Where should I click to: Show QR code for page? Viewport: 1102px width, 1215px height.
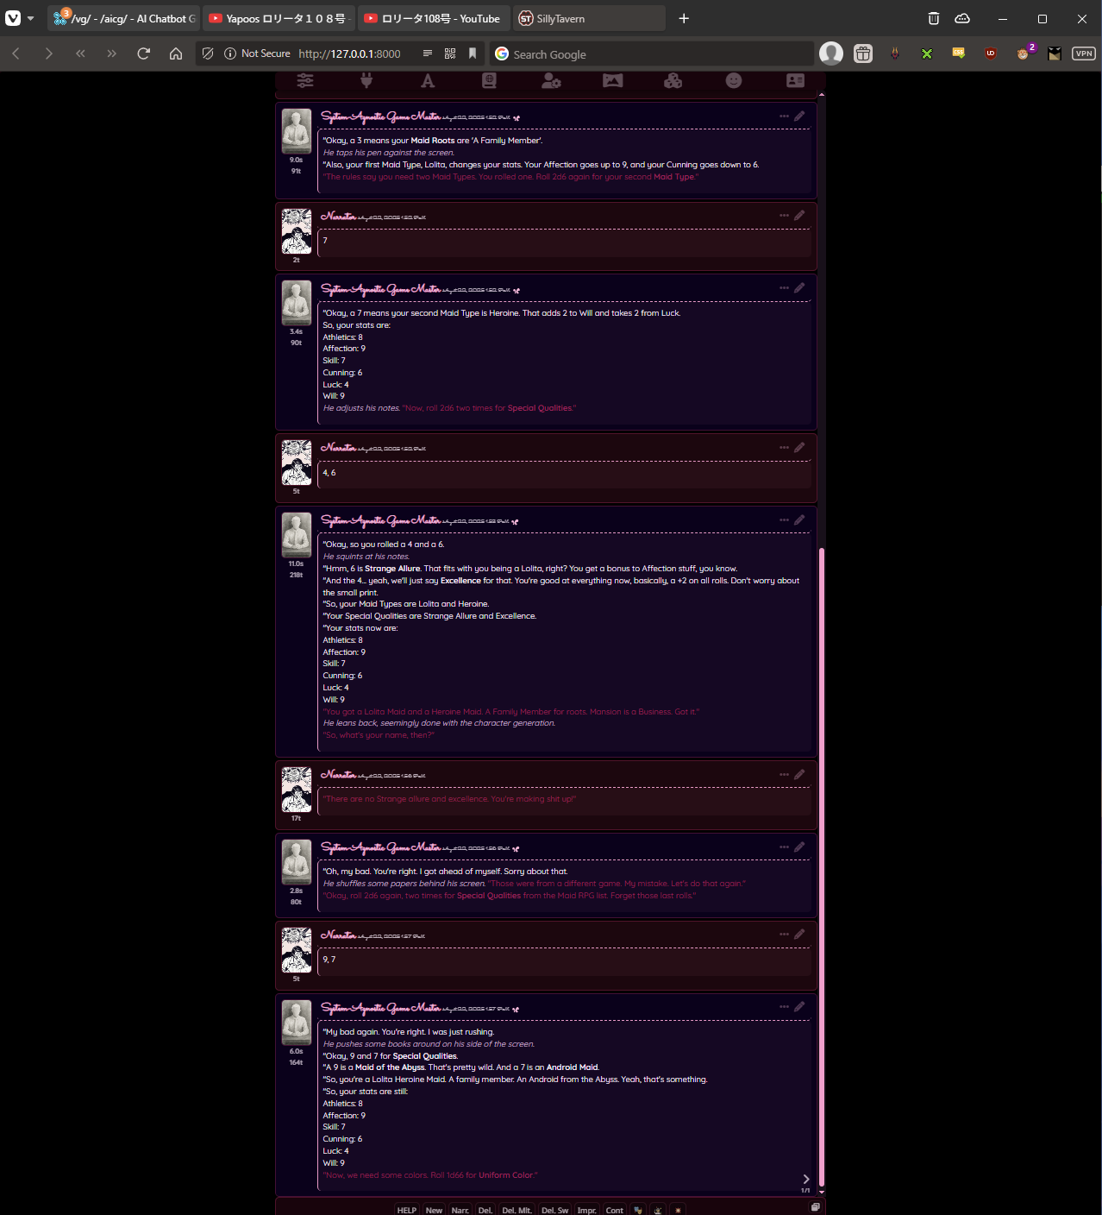(x=450, y=54)
